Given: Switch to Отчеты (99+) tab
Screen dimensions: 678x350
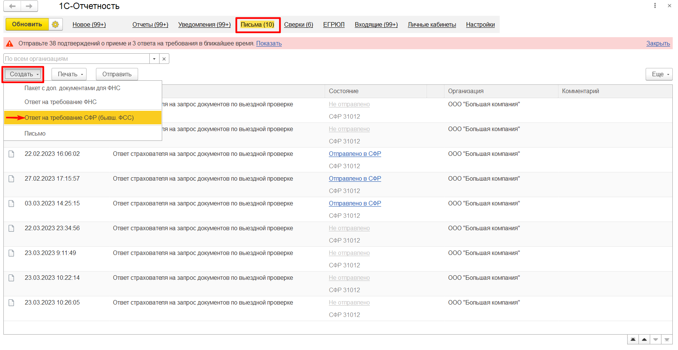Looking at the screenshot, I should tap(150, 25).
